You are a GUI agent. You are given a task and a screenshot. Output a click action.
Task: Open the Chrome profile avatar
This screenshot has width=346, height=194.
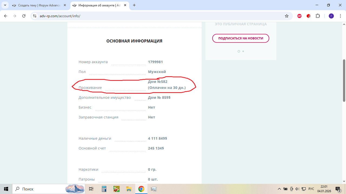point(331,16)
